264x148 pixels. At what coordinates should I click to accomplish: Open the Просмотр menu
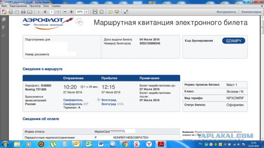click(35, 6)
